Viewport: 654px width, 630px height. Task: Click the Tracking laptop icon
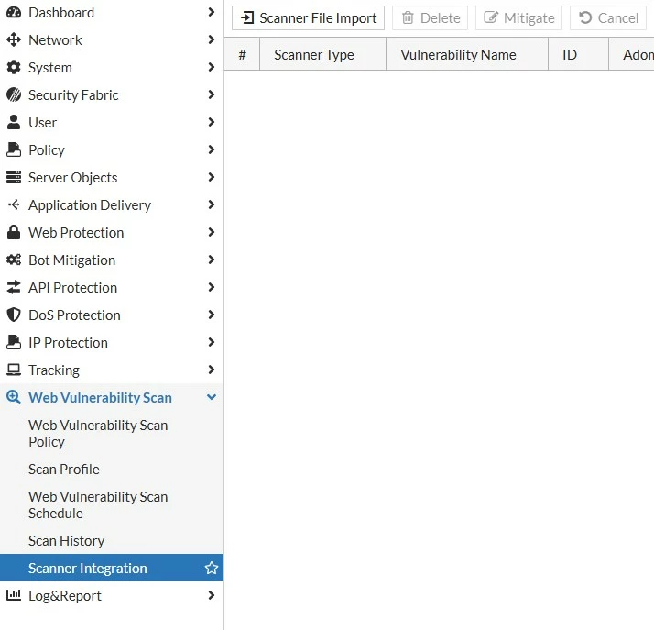click(x=14, y=370)
